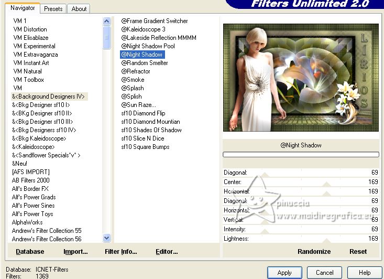Pick sf10 Diamond Flip filter
Viewport: 384px width, 279px height.
tap(143, 113)
